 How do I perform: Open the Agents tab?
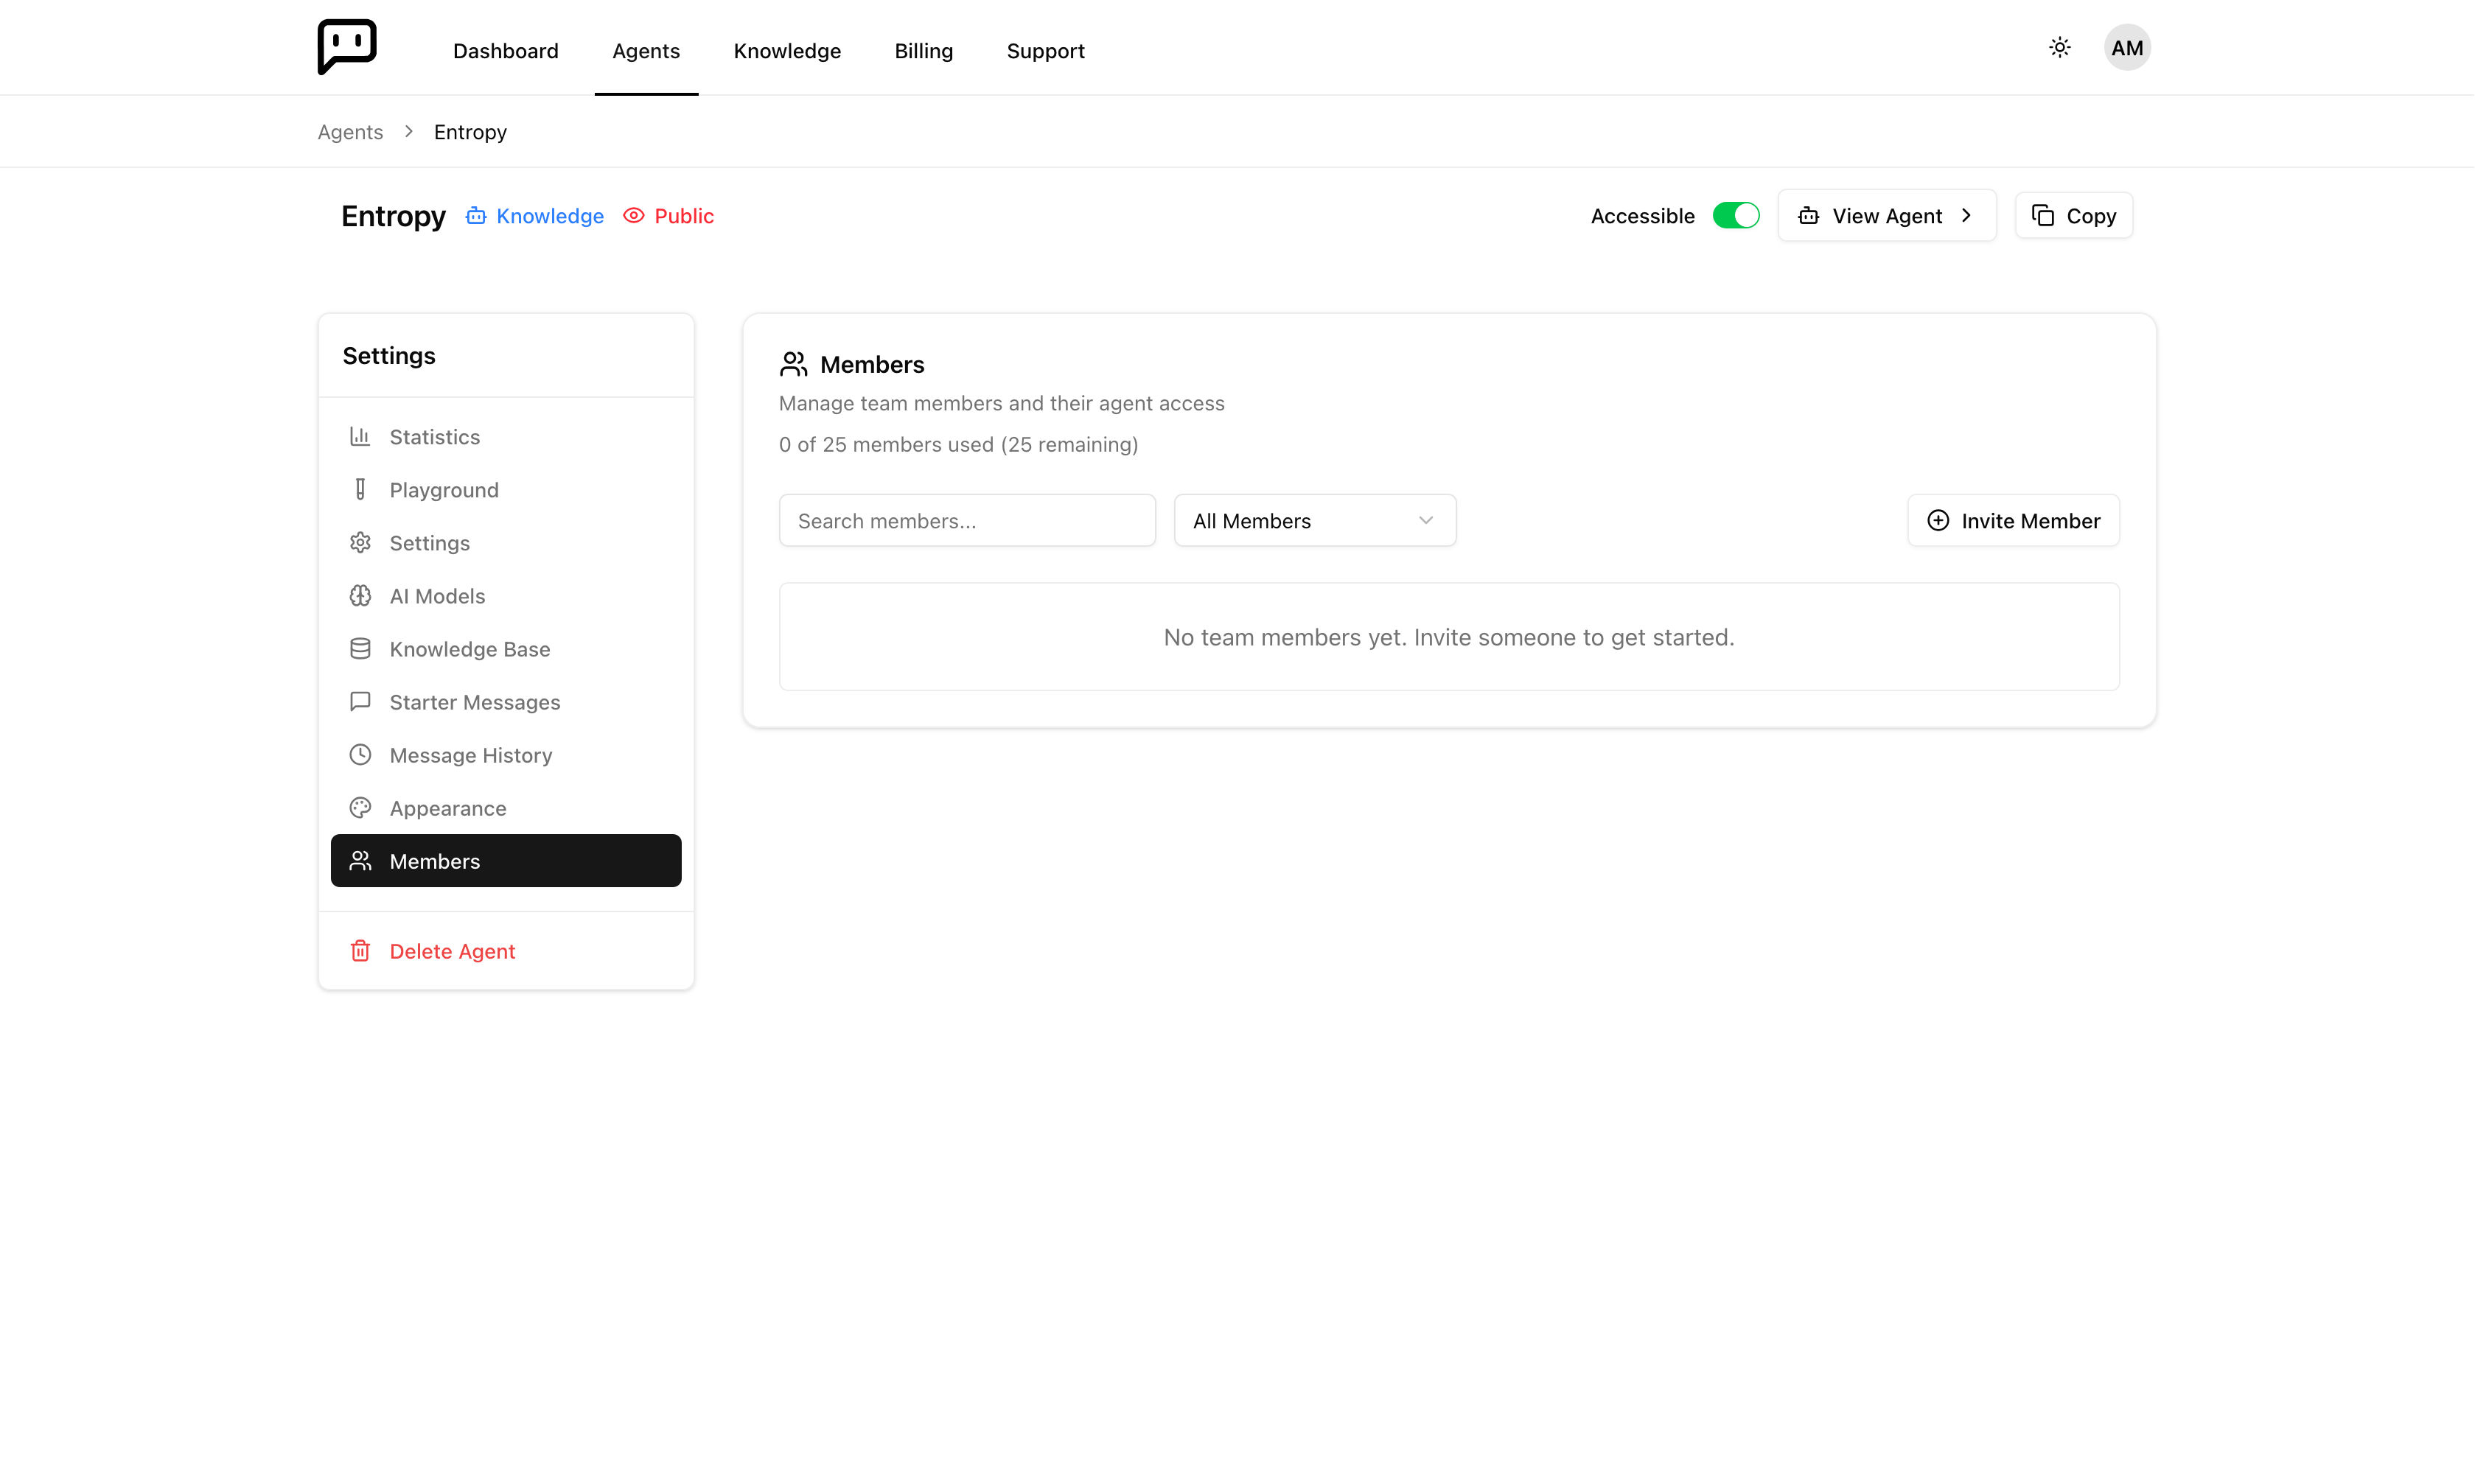[646, 50]
